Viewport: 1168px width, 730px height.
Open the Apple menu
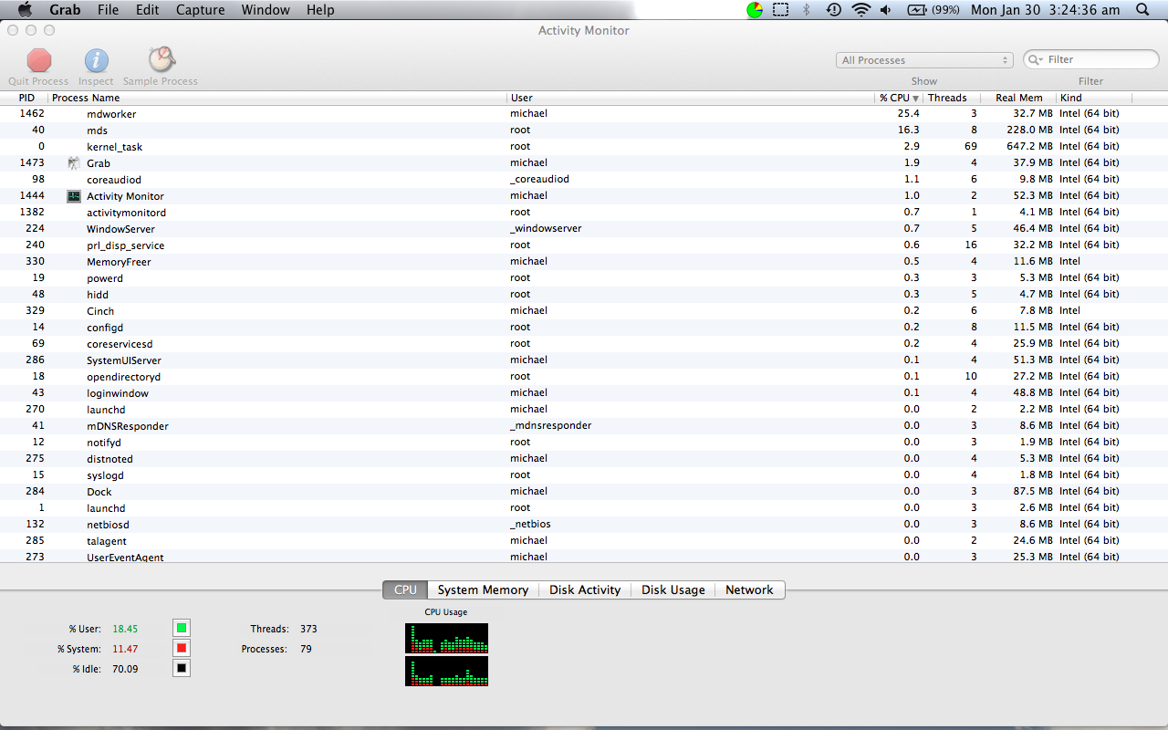pyautogui.click(x=25, y=10)
